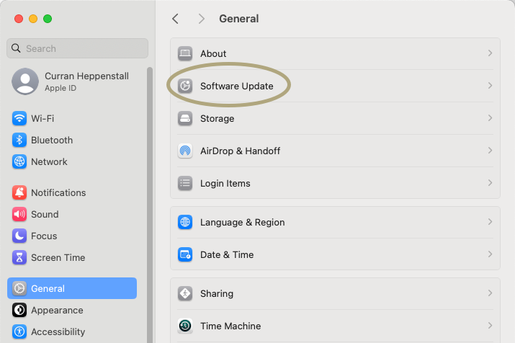The width and height of the screenshot is (515, 343).
Task: Click the Wi-Fi icon in sidebar
Action: (19, 118)
